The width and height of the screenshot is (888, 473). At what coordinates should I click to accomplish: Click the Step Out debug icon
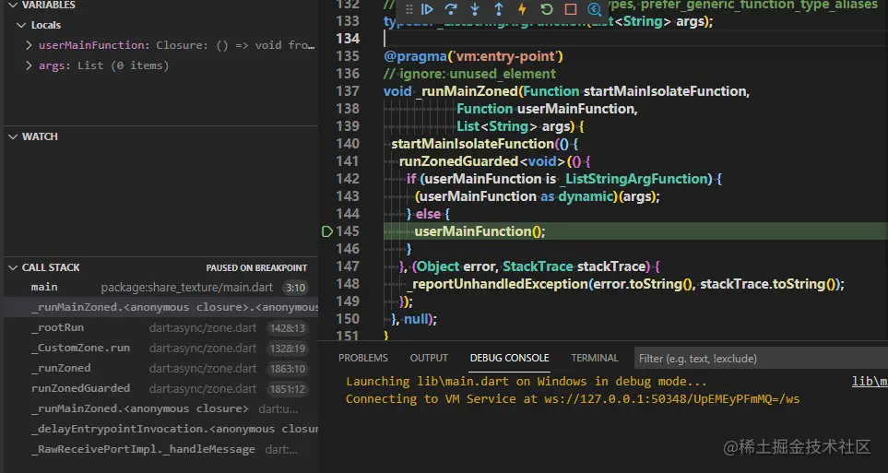(498, 9)
